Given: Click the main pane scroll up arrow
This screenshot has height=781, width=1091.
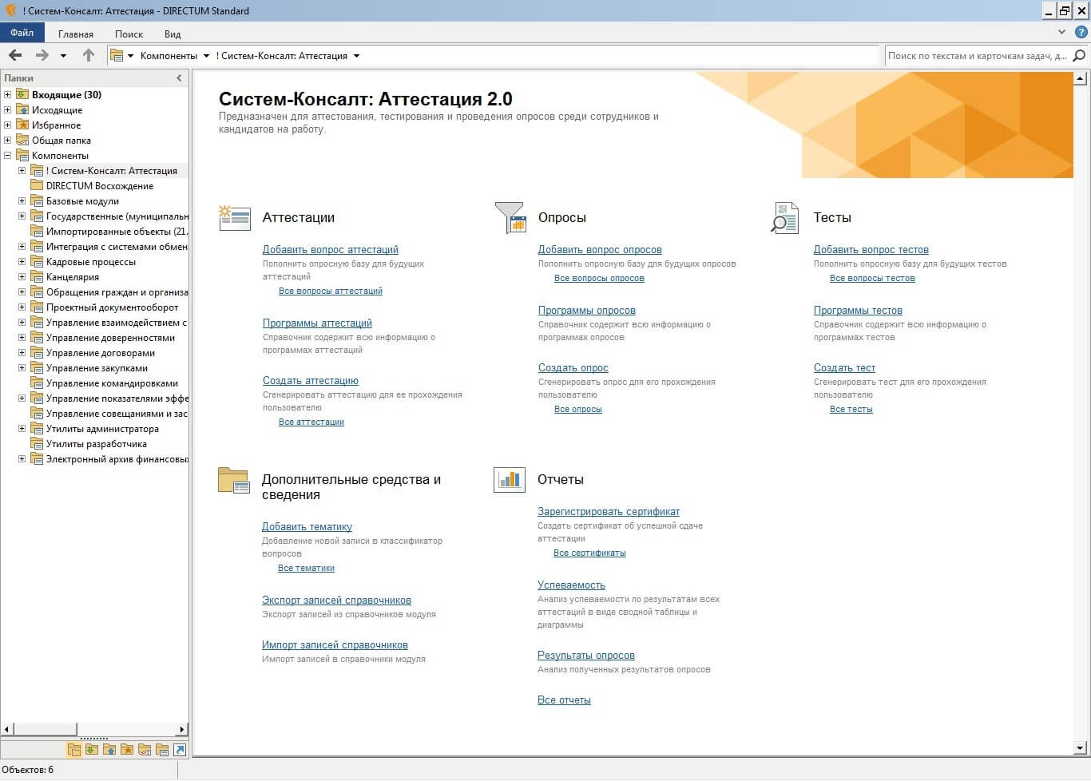Looking at the screenshot, I should [1080, 78].
